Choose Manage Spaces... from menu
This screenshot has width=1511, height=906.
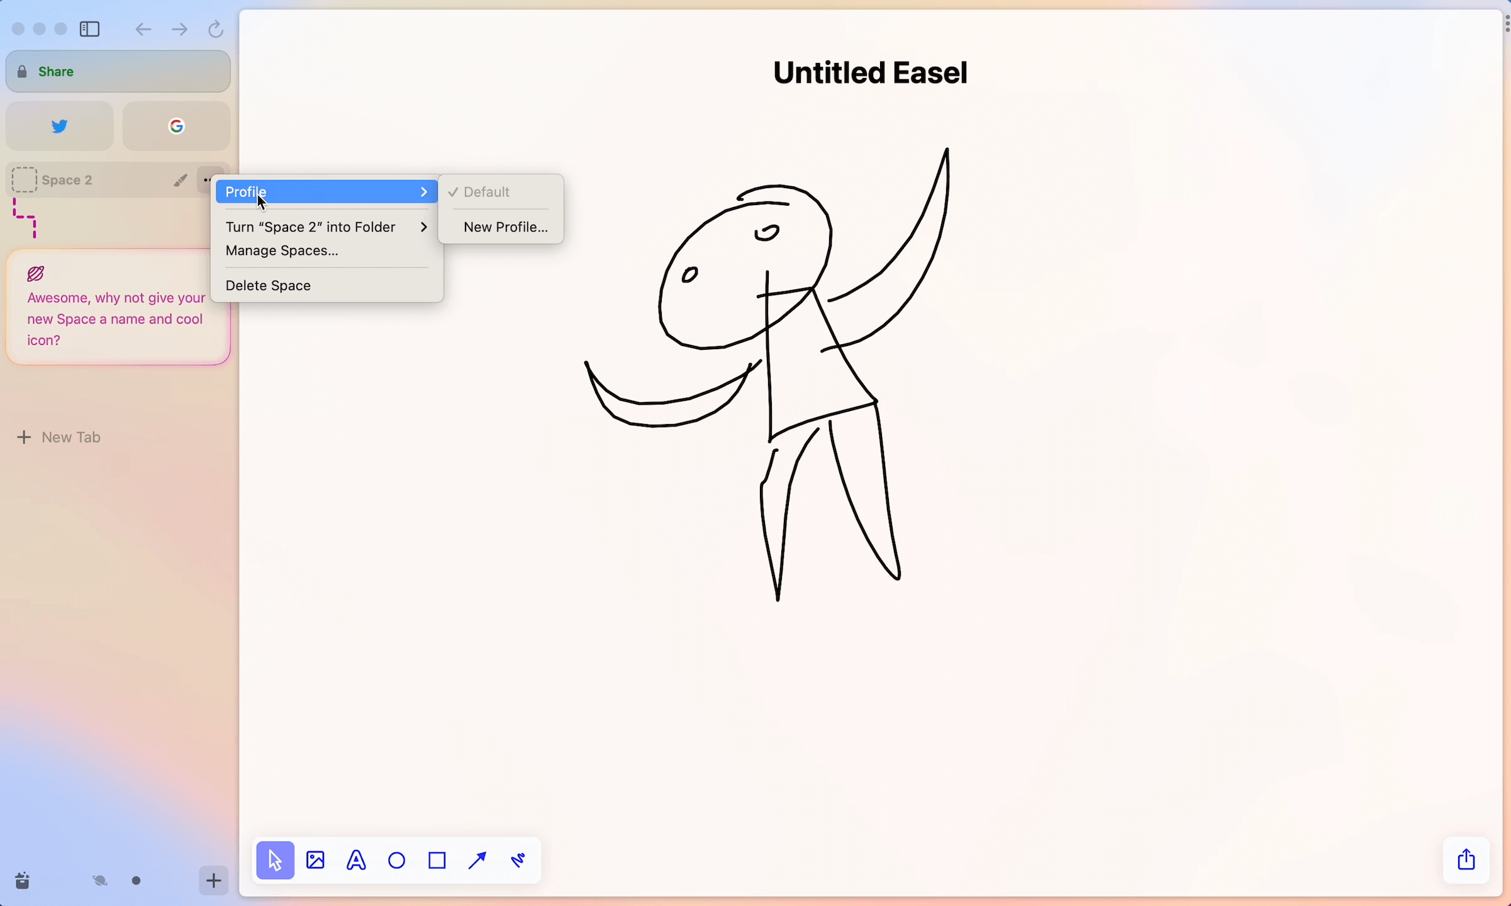click(282, 250)
